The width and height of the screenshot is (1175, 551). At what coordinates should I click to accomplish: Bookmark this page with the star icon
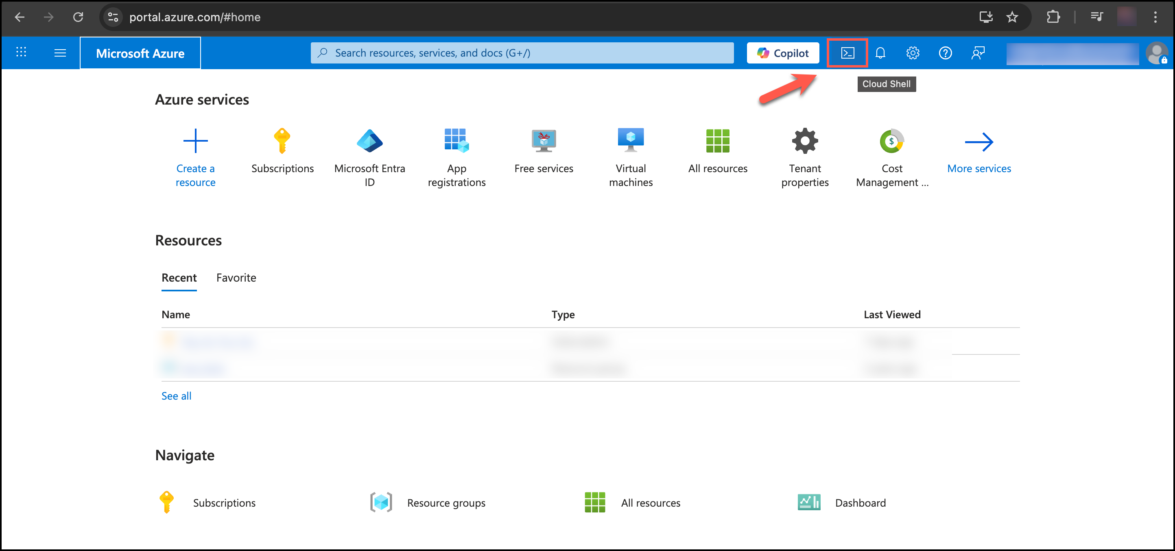pos(1012,17)
